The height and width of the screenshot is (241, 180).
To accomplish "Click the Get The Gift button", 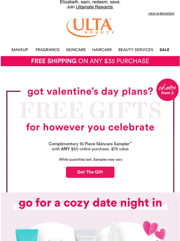I will pyautogui.click(x=90, y=172).
